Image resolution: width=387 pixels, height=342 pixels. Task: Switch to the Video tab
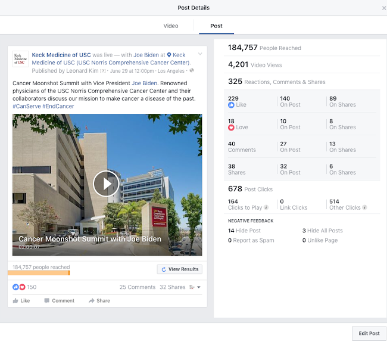170,26
